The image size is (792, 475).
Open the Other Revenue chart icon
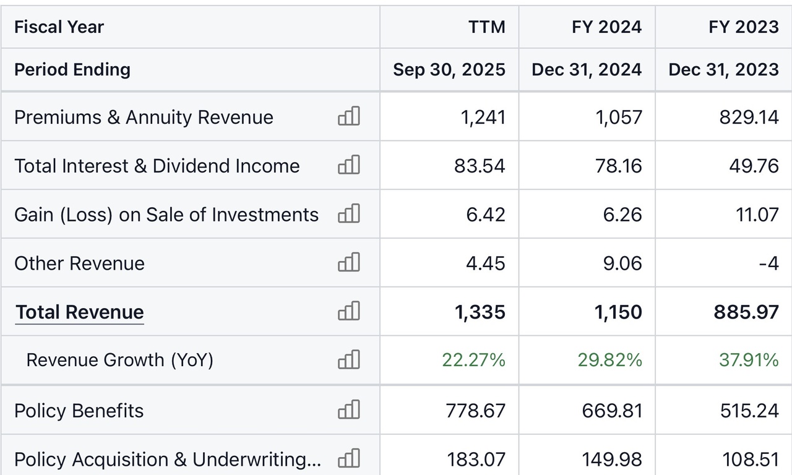349,263
